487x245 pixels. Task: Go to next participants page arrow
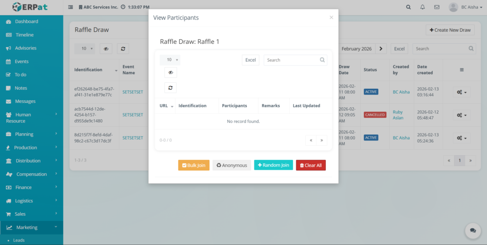(322, 140)
